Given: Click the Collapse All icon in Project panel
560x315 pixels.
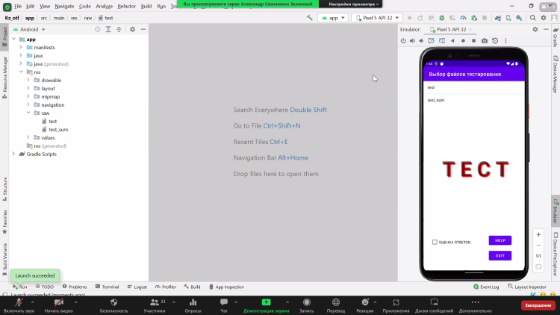Looking at the screenshot, I should (117, 29).
